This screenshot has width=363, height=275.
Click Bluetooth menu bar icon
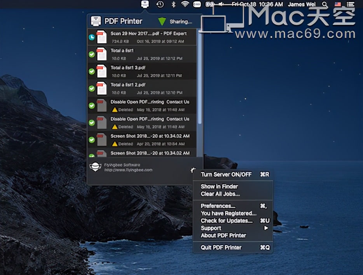coord(173,4)
